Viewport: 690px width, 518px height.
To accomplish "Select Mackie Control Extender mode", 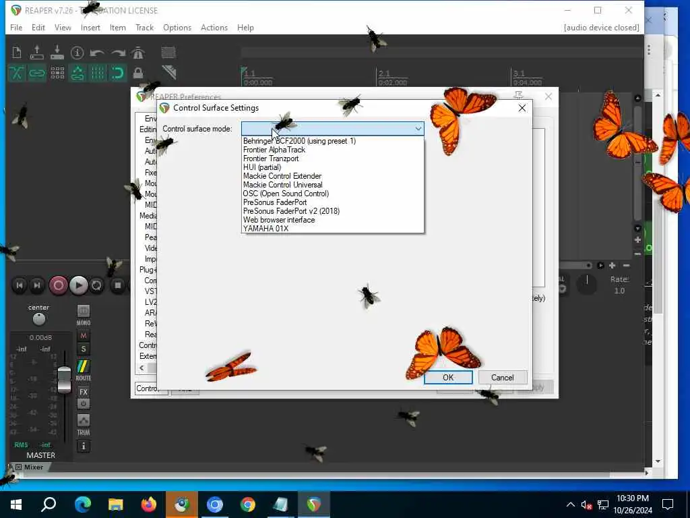I will point(333,176).
